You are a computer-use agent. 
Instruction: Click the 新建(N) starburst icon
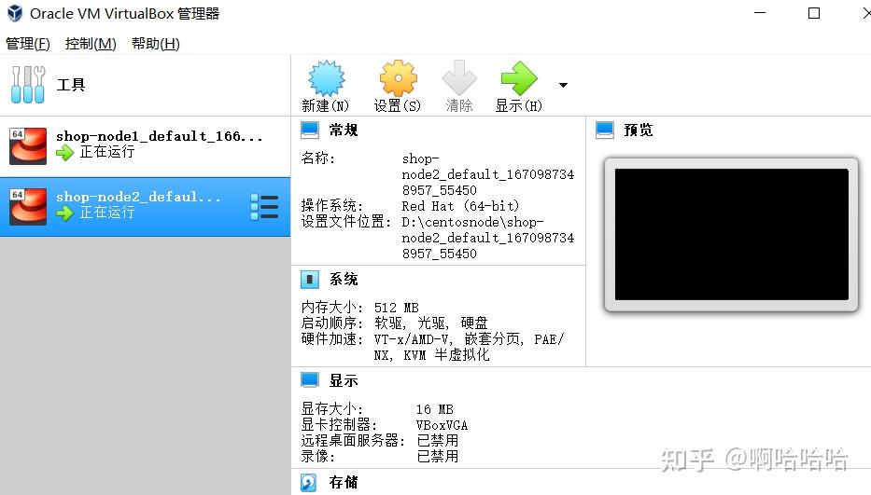326,78
